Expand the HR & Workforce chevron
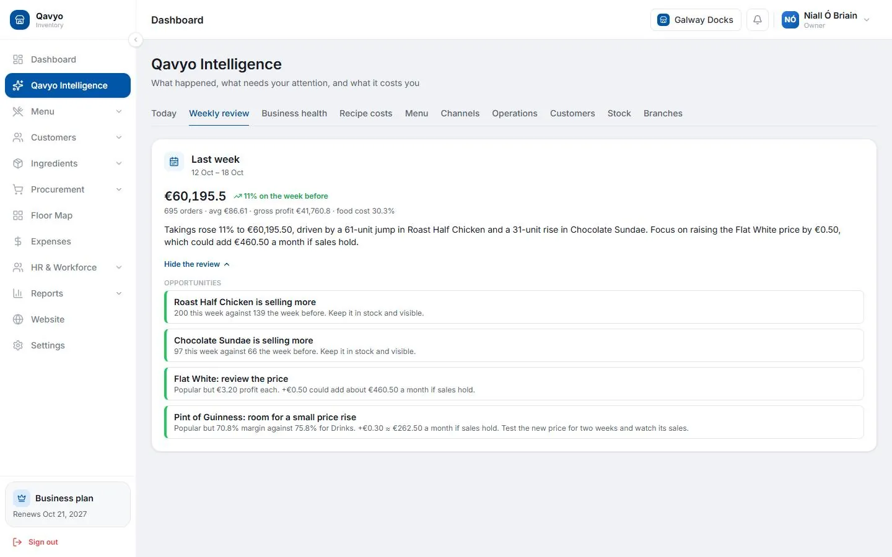The image size is (892, 557). 119,267
